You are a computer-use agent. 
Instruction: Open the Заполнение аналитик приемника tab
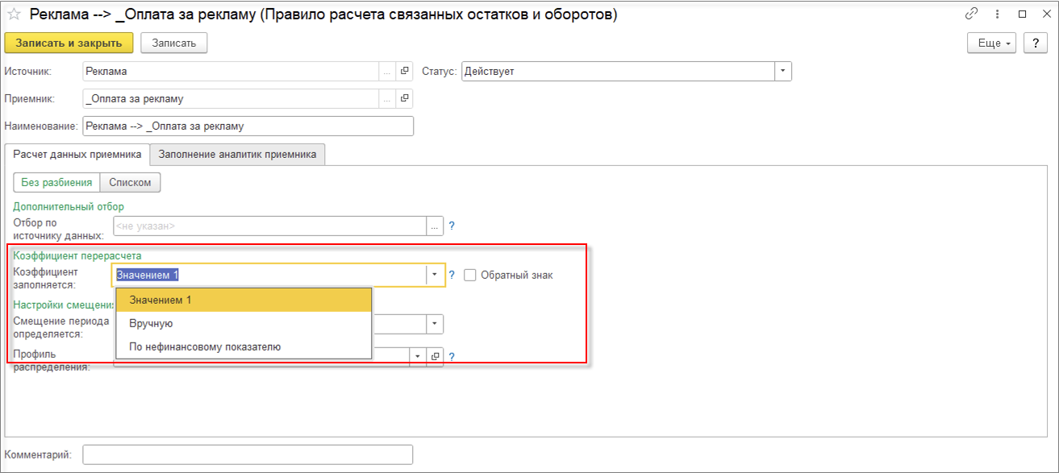pos(238,154)
